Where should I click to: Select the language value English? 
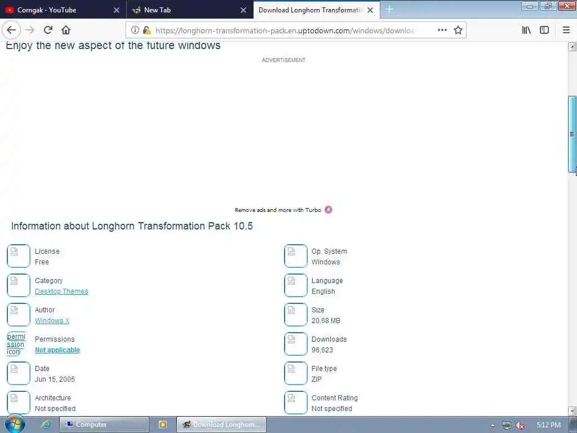click(x=323, y=291)
